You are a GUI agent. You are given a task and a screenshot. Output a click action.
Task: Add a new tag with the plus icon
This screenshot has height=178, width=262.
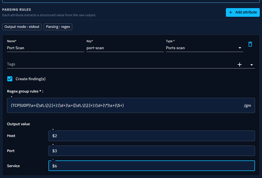coord(240,65)
